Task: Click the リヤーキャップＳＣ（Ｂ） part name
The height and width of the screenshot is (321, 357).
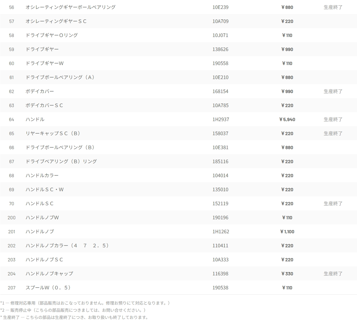Action: [53, 133]
